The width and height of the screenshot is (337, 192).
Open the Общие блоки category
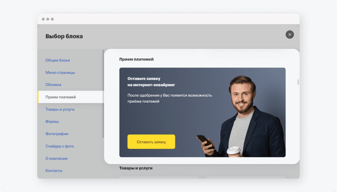pyautogui.click(x=57, y=60)
